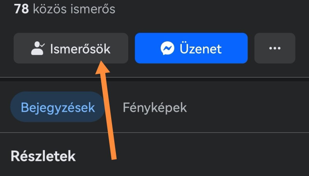Screen dimensions: 309x176
Task: Open the Ismerősök friends button
Action: pyautogui.click(x=71, y=48)
